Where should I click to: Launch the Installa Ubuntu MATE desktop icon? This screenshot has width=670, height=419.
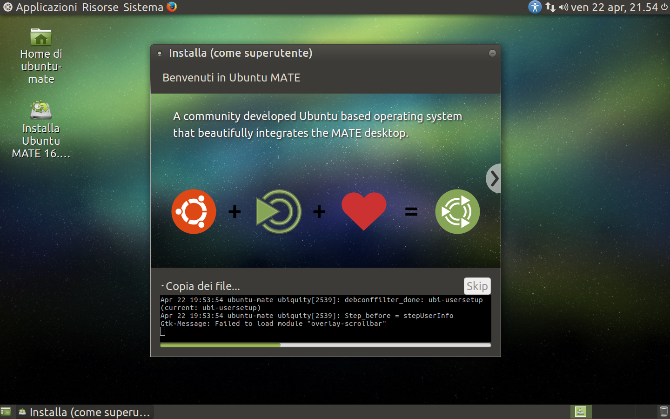pos(41,110)
